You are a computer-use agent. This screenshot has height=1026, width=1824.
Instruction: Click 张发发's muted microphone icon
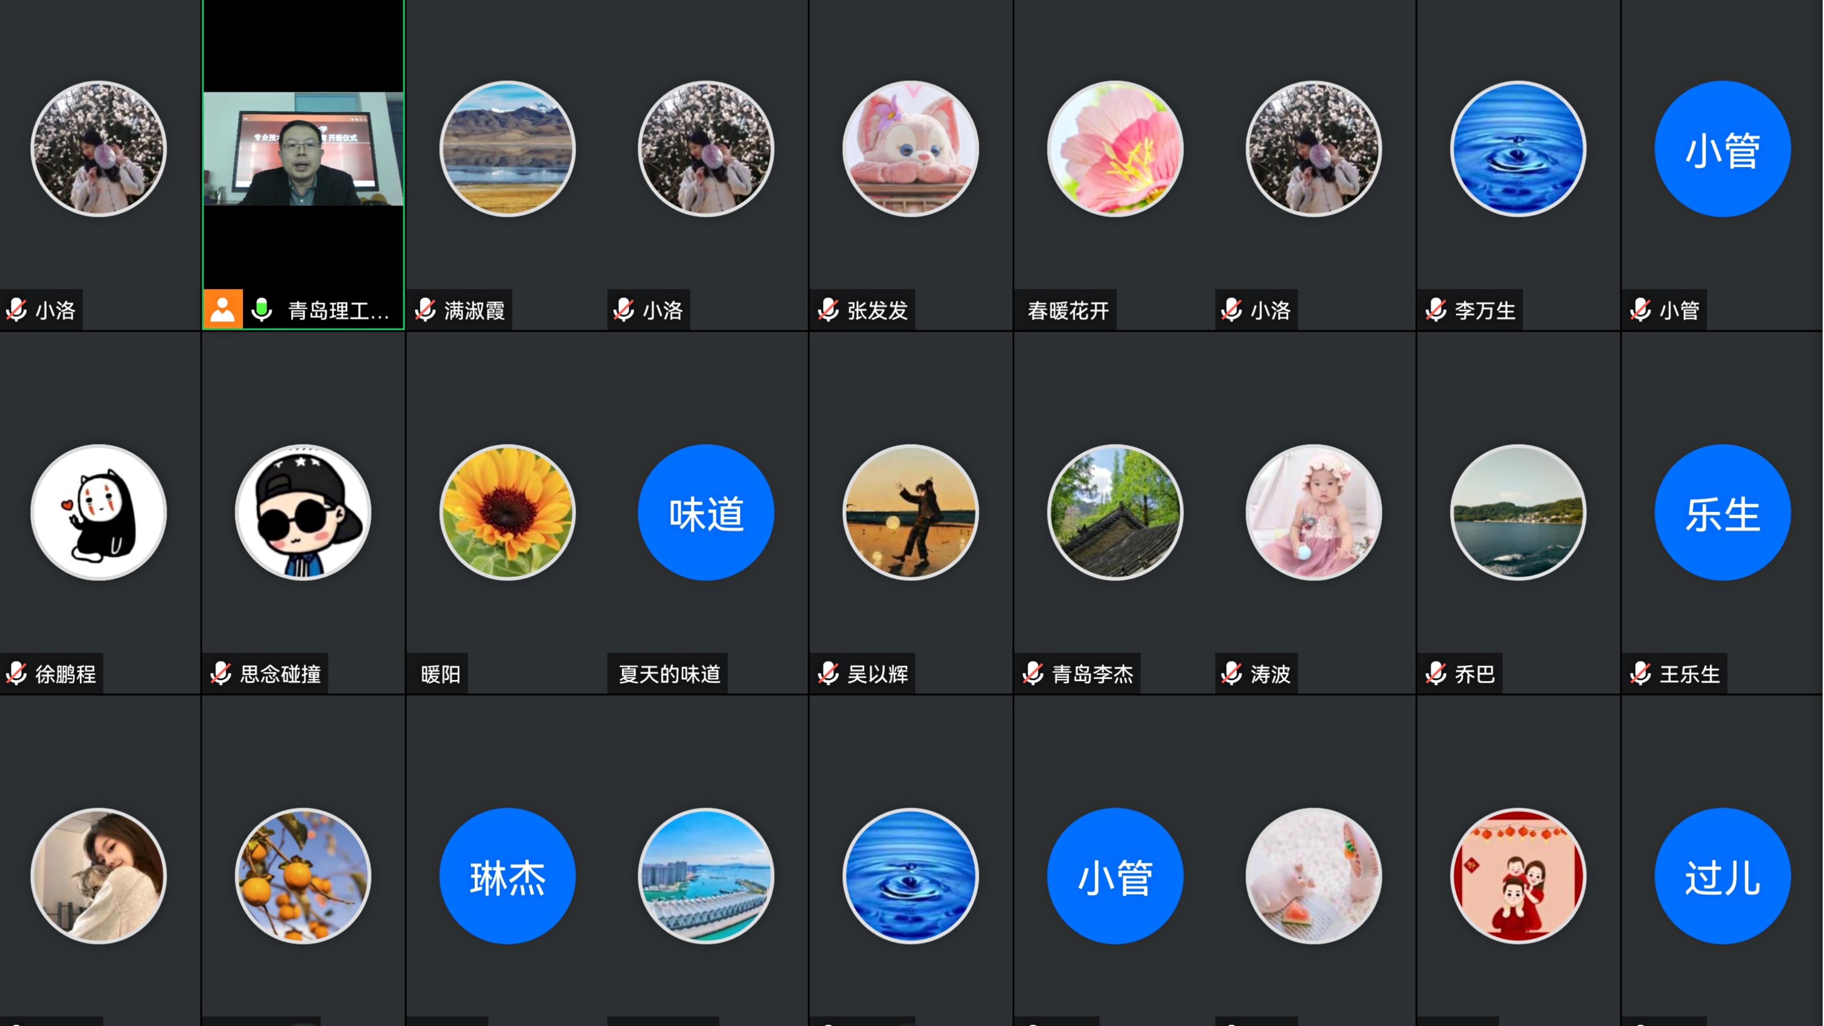pos(828,310)
